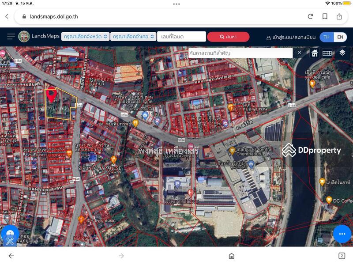Click the landmark search input on map
Image resolution: width=353 pixels, height=265 pixels.
click(x=240, y=53)
